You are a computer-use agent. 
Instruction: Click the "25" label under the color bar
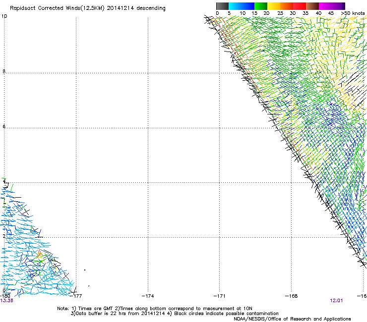pyautogui.click(x=280, y=13)
